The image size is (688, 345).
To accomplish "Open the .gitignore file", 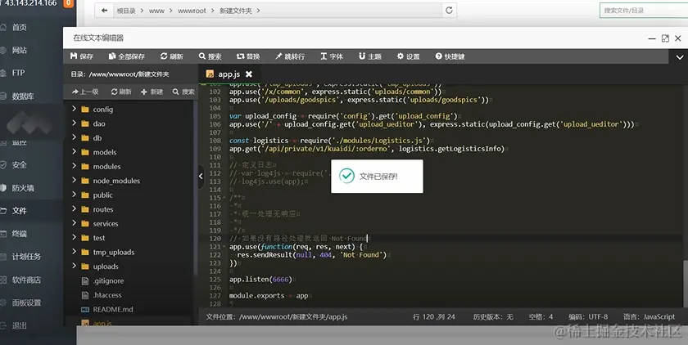I will tap(108, 280).
